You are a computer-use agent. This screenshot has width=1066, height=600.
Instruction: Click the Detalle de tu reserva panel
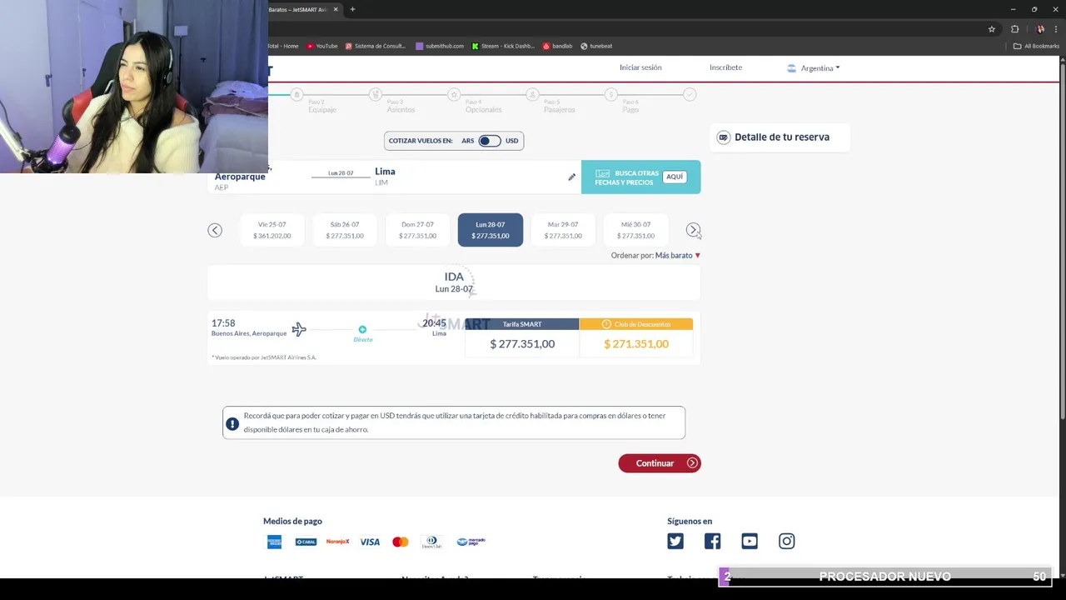point(780,137)
